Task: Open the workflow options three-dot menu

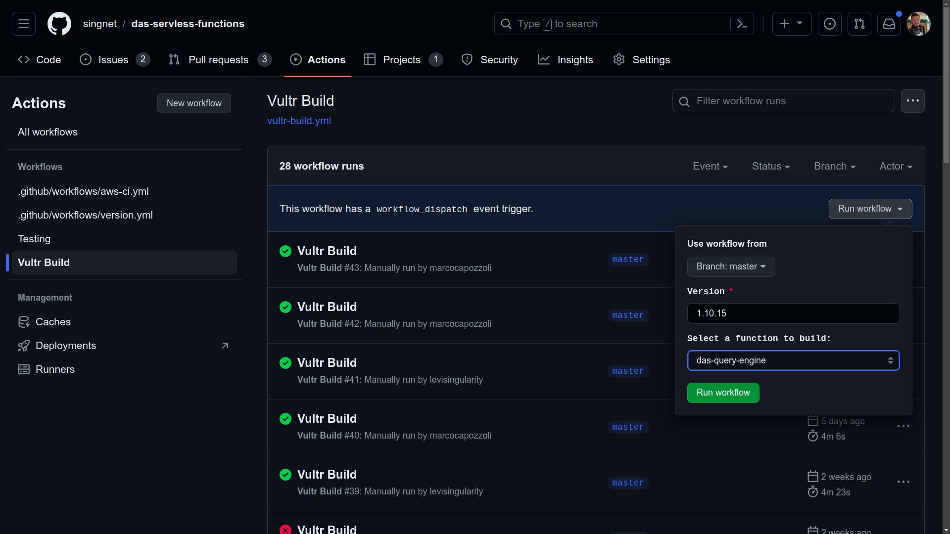Action: pyautogui.click(x=912, y=101)
